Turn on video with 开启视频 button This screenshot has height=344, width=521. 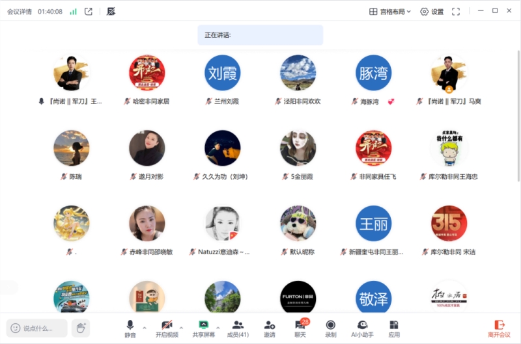pyautogui.click(x=167, y=324)
